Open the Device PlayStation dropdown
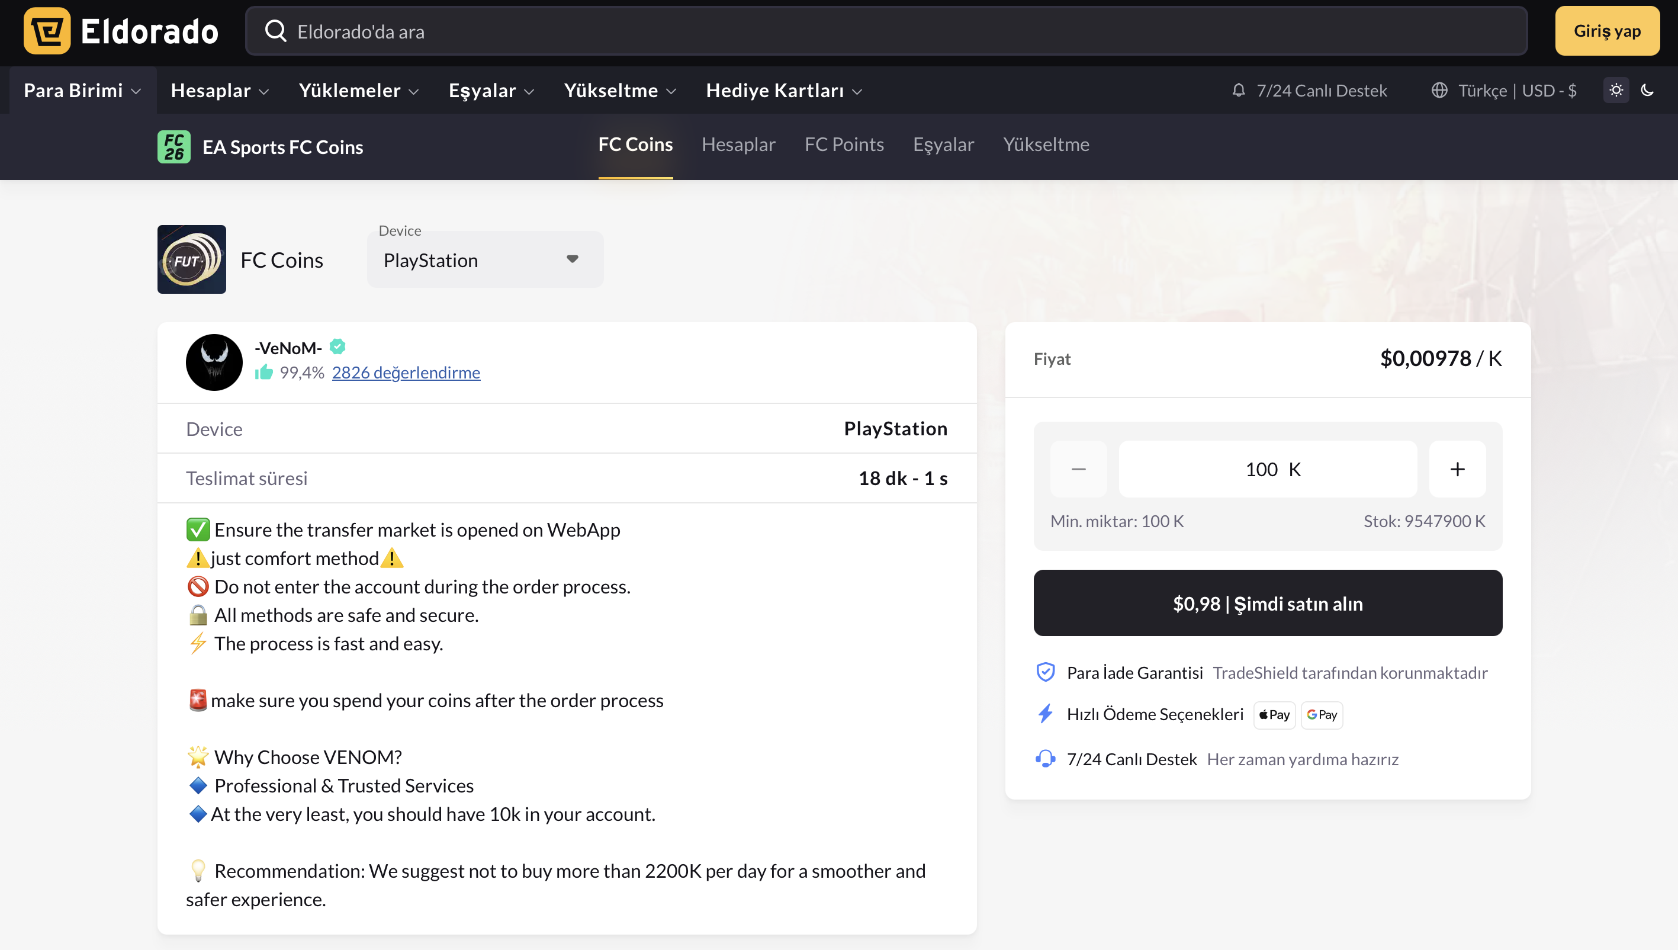 [x=484, y=259]
